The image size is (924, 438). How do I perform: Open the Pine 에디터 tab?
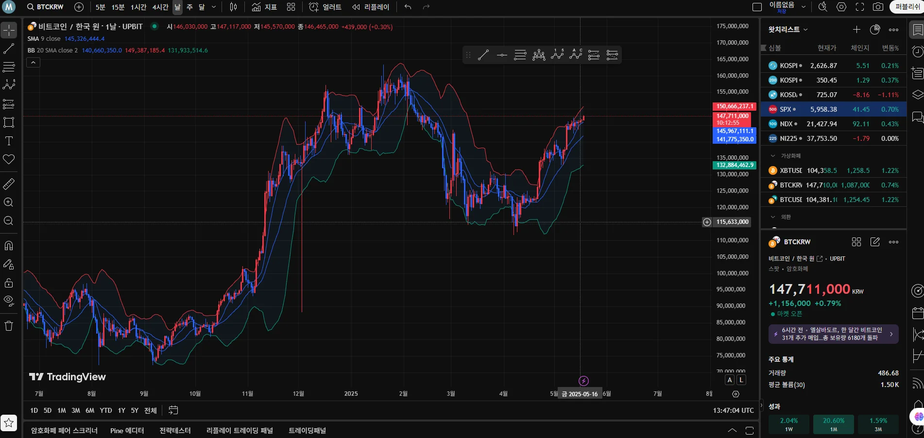tap(127, 431)
